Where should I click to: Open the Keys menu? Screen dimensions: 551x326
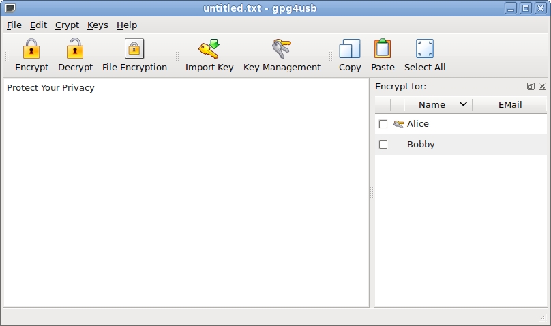[x=98, y=25]
